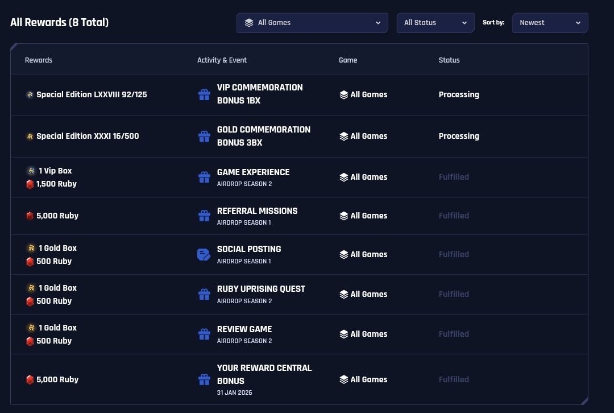Click Gold Box icon in Ruby Uprising row
The height and width of the screenshot is (413, 614).
point(31,288)
